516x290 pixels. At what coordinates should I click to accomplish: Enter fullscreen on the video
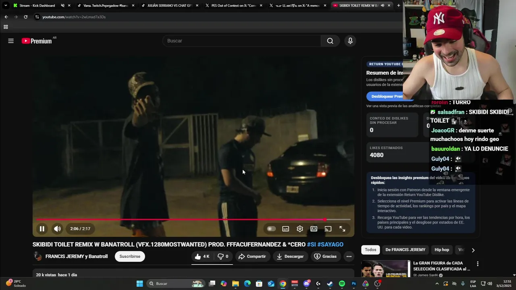[x=342, y=229]
